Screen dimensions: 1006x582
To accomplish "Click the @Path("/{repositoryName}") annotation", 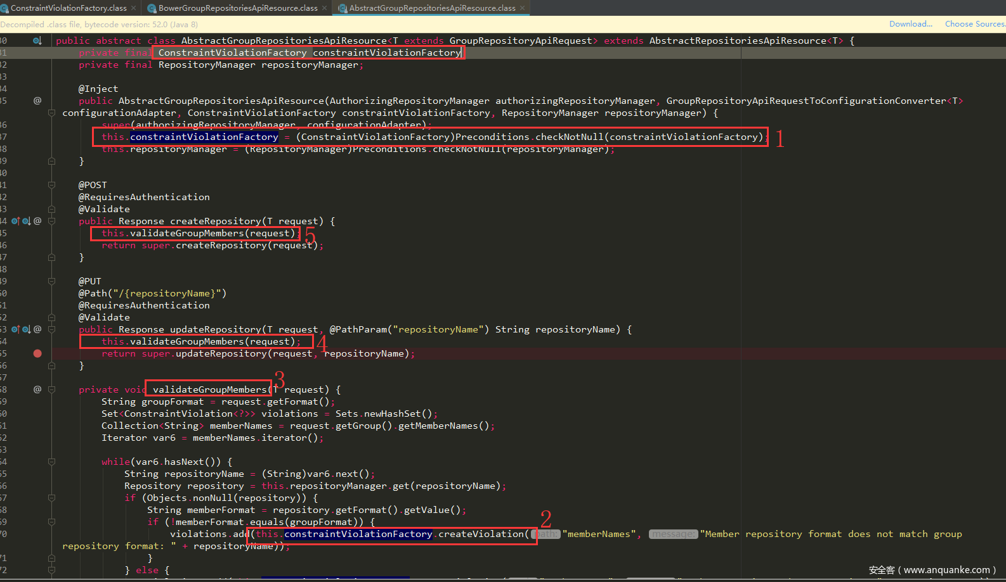I will tap(152, 293).
